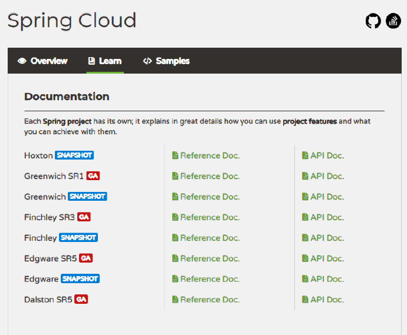
Task: Select the 'Greenwich SR1' version name
Action: (54, 176)
